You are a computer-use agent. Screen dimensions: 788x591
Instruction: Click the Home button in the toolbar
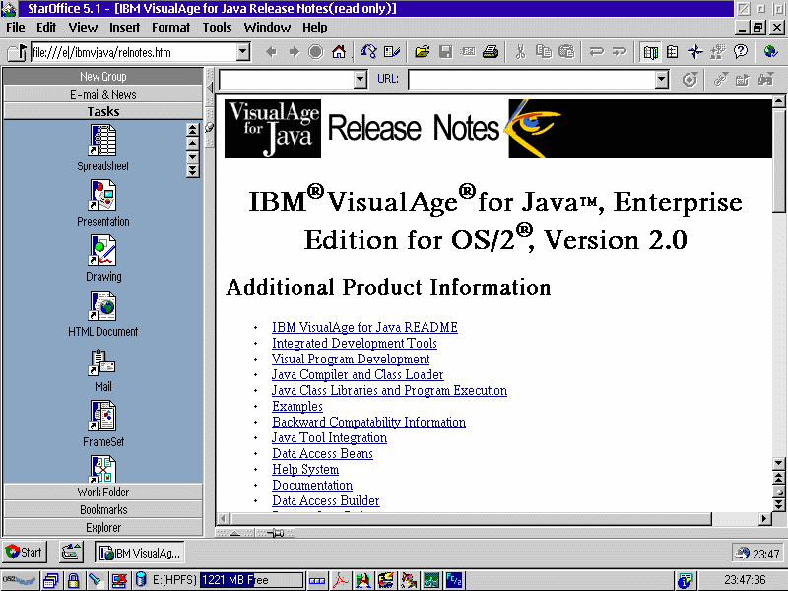click(339, 52)
